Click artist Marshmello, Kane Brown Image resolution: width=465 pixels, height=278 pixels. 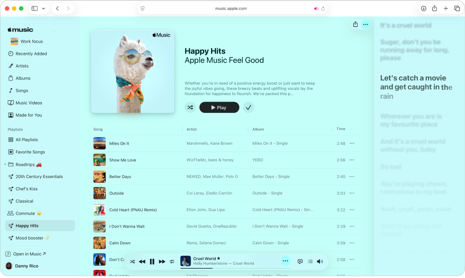(x=209, y=143)
